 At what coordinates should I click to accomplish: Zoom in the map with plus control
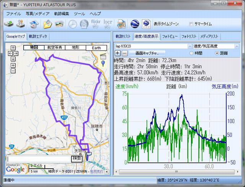tap(13, 65)
